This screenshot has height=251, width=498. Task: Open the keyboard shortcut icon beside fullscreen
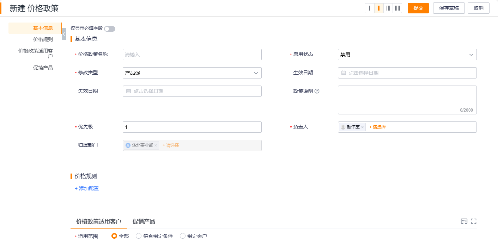[464, 221]
